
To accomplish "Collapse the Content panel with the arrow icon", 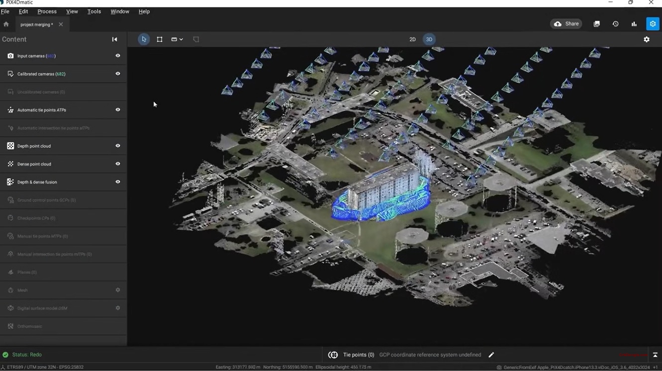I will tap(114, 39).
